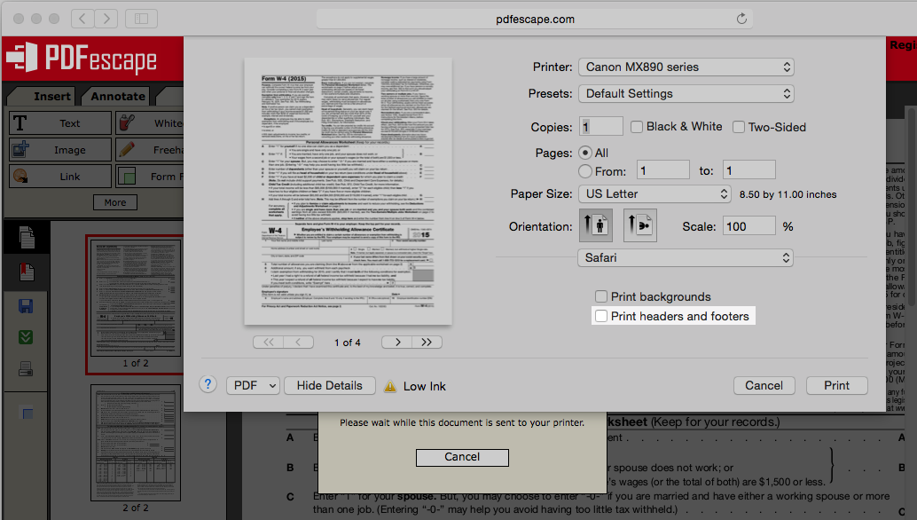917x520 pixels.
Task: Open the Presets dropdown
Action: click(x=686, y=93)
